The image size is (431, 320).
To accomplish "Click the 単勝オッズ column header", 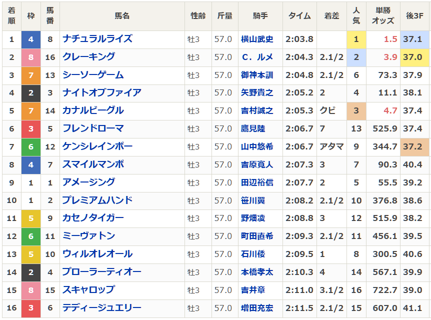I will pos(383,16).
